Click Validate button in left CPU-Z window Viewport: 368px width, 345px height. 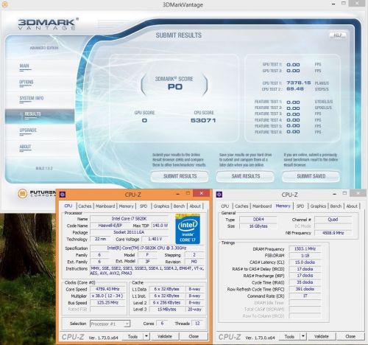[165, 336]
